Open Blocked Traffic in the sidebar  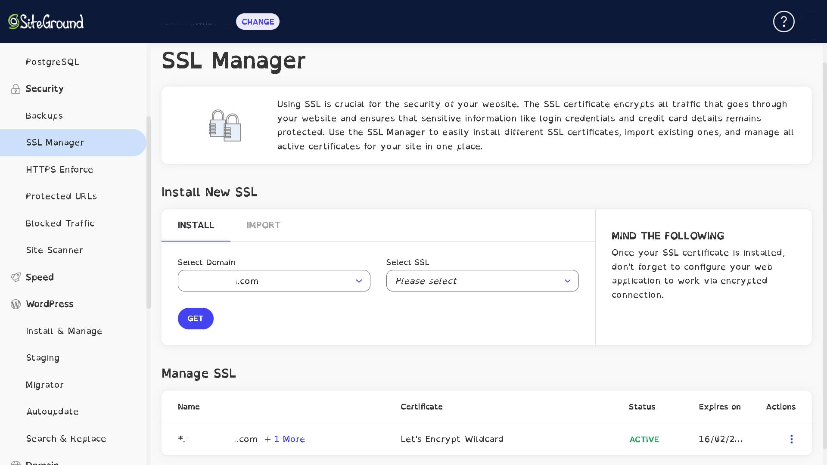click(x=60, y=223)
